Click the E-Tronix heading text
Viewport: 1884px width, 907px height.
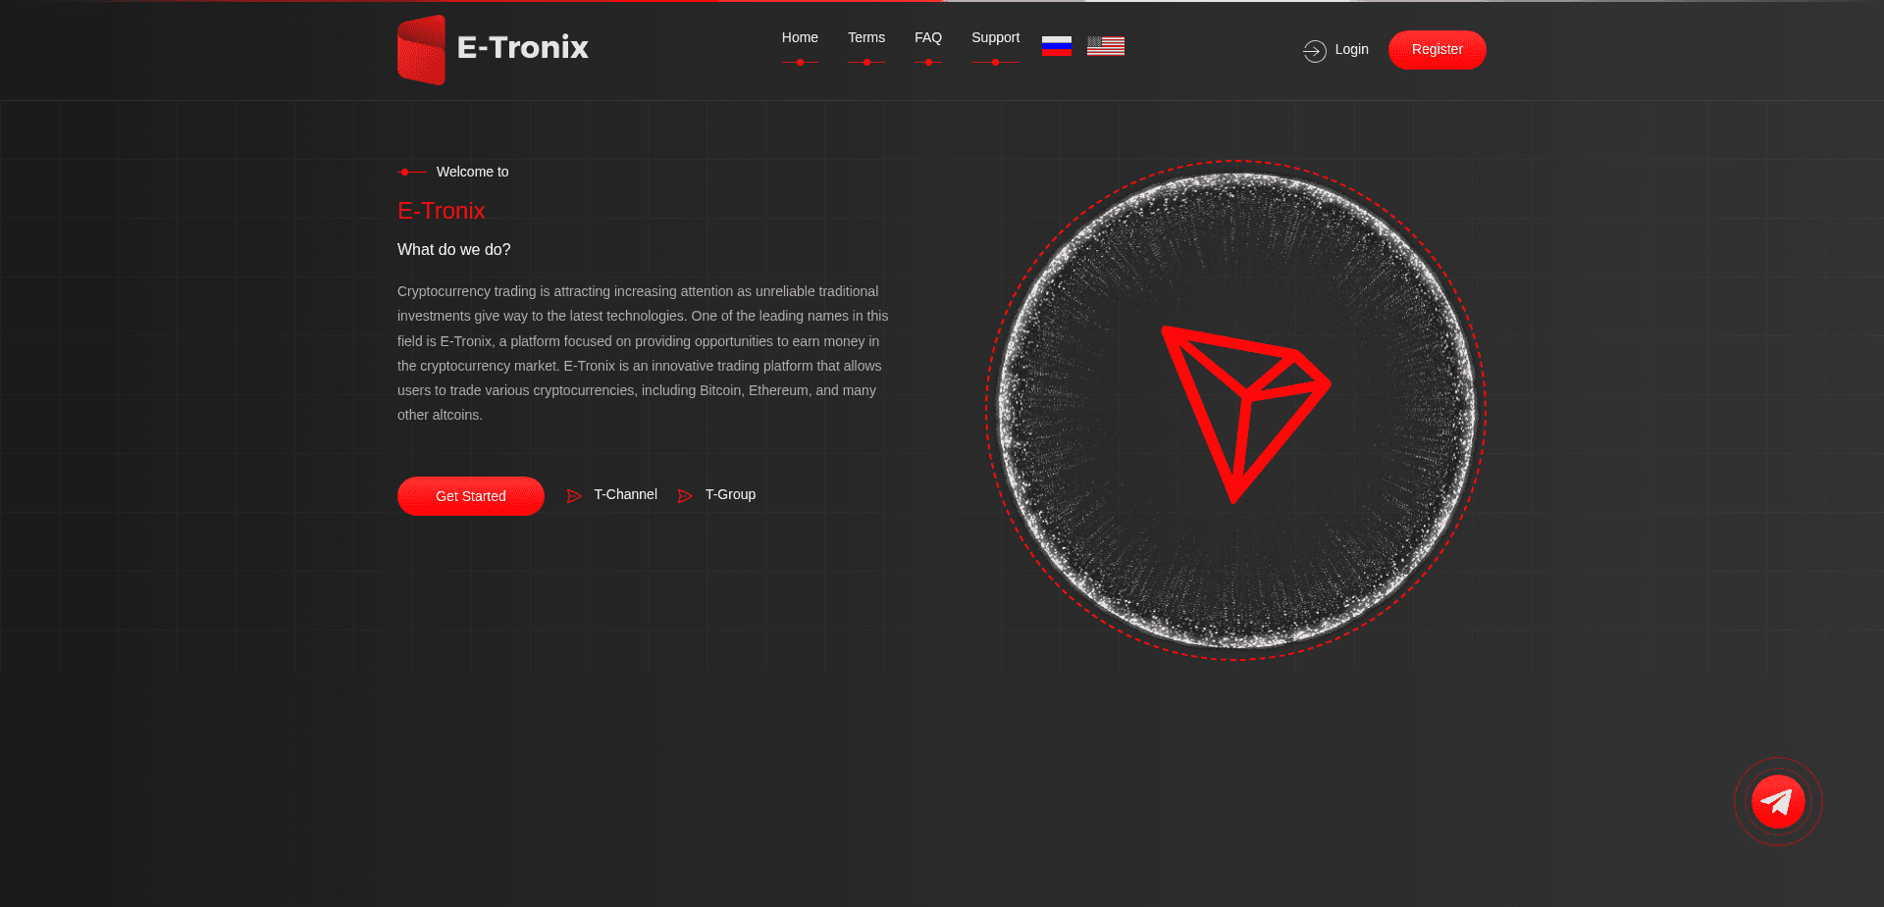click(441, 211)
